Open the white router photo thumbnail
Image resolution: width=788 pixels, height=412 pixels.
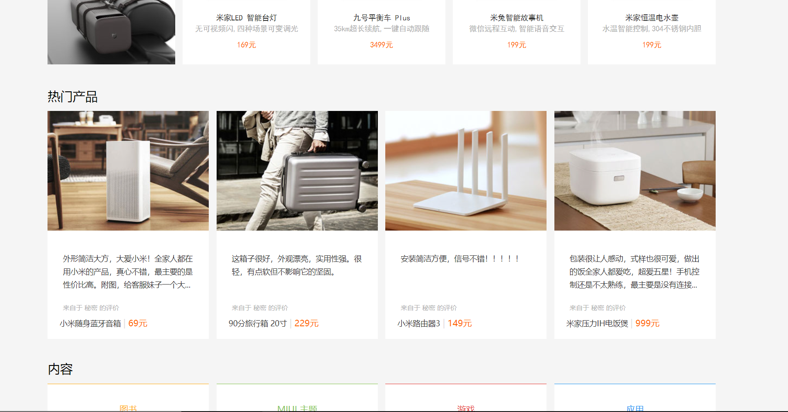[x=466, y=171]
